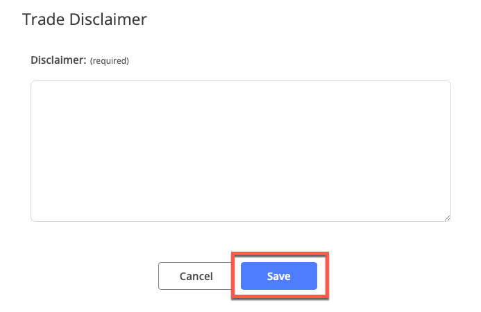This screenshot has height=312, width=481.
Task: Click inside the Disclaimer text area
Action: pyautogui.click(x=240, y=151)
